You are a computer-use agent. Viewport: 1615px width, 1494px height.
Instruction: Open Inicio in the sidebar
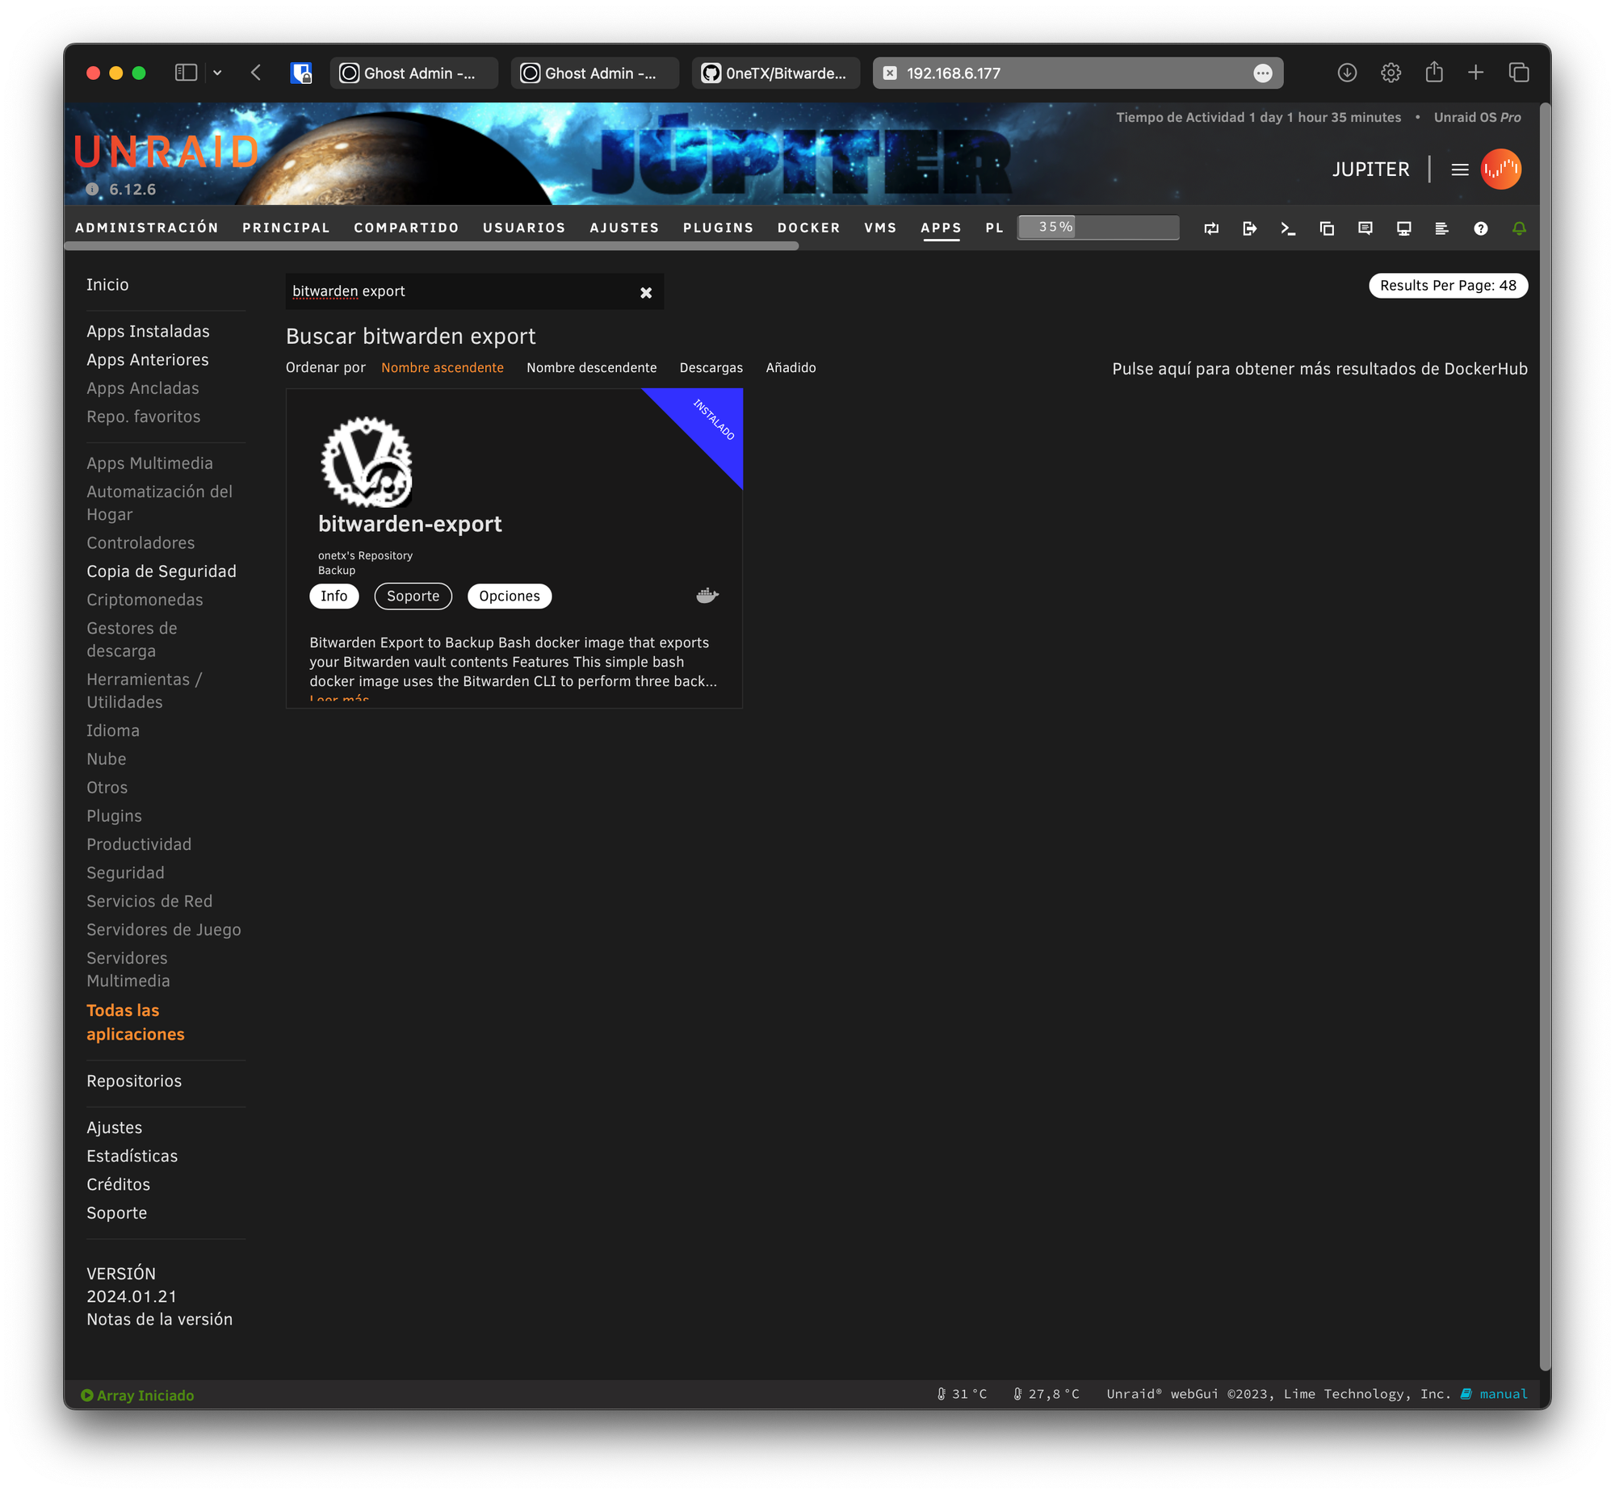(107, 285)
